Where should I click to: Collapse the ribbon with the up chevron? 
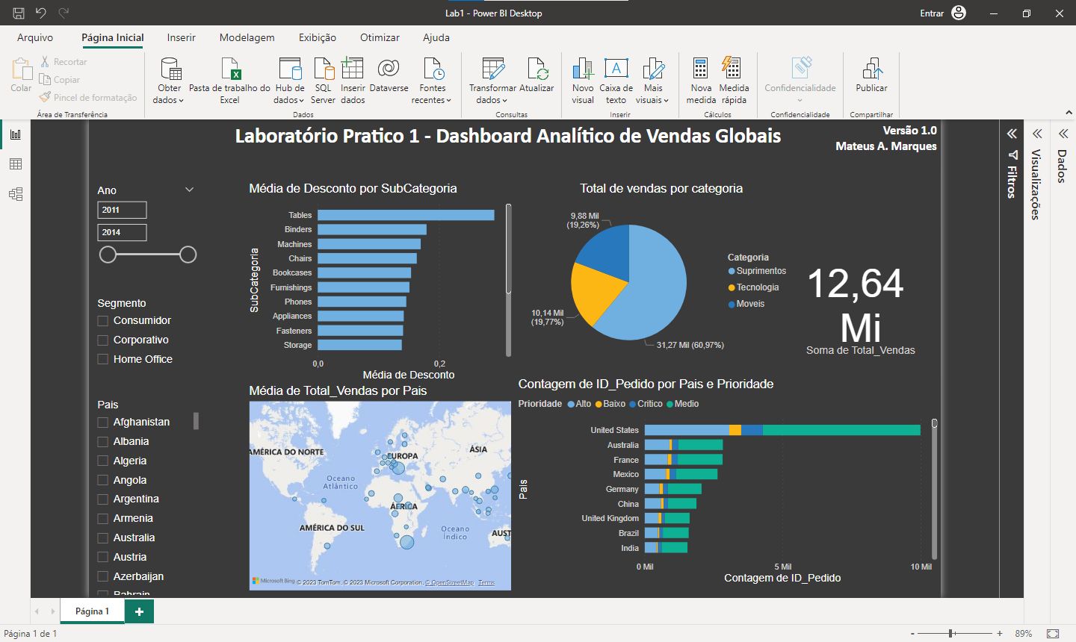pyautogui.click(x=1069, y=113)
